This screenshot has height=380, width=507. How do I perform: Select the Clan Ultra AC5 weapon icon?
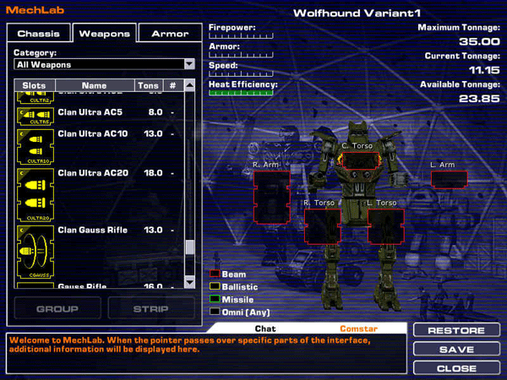[x=35, y=116]
